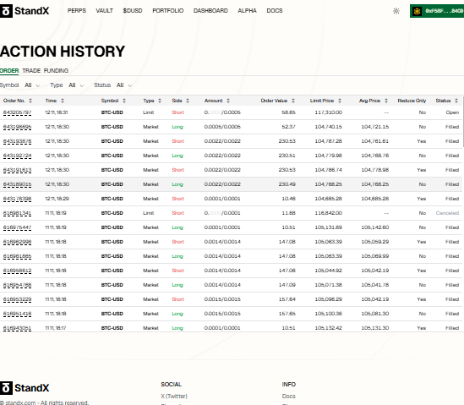
Task: Click the order value 230.51
Action: [287, 156]
